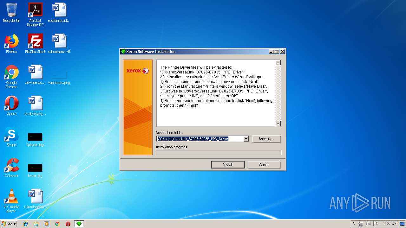Image resolution: width=406 pixels, height=228 pixels.
Task: Select rulerelations... Word document icon
Action: pos(35,199)
